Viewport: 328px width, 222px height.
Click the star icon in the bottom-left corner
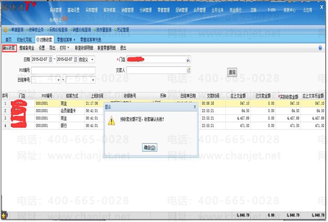coord(3,215)
